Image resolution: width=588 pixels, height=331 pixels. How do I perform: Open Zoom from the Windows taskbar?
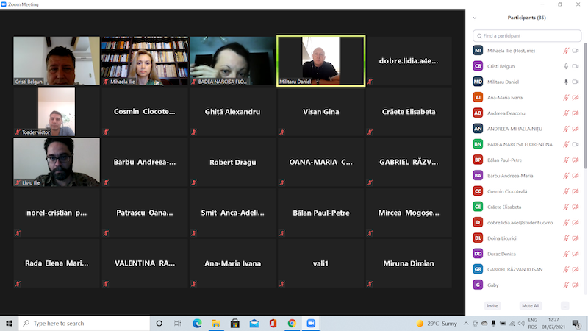pos(310,323)
